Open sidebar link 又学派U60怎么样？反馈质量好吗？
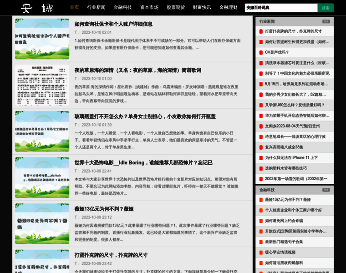Image resolution: width=346 pixels, height=273 pixels. coord(295,105)
